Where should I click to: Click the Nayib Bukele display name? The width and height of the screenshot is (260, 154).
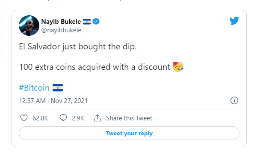click(61, 22)
